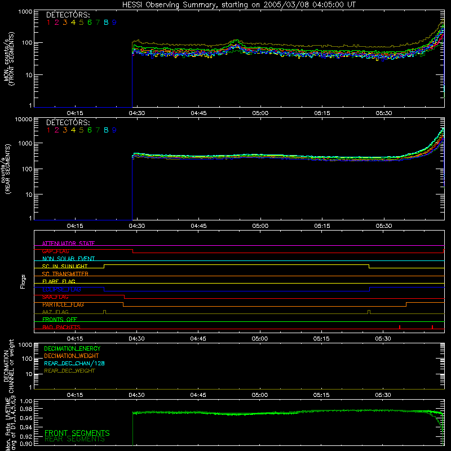Click olive detector number 5 in rear segments legend
The image size is (451, 451).
tap(81, 130)
